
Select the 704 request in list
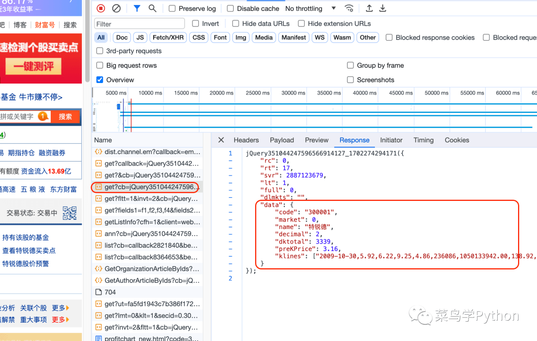(110, 292)
